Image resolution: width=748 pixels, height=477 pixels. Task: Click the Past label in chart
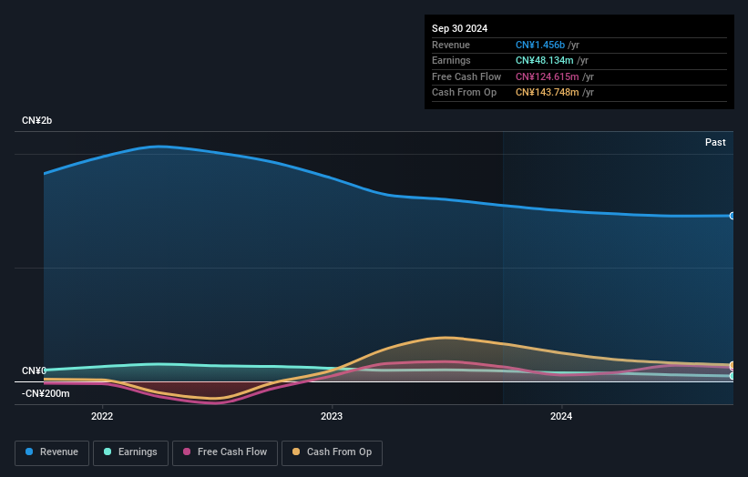(x=715, y=142)
